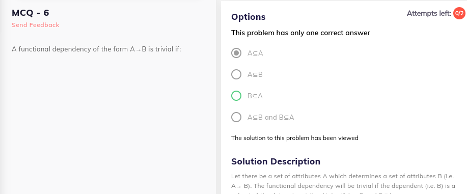The width and height of the screenshot is (467, 194).
Task: Click the functional dependency question text
Action: pyautogui.click(x=96, y=49)
